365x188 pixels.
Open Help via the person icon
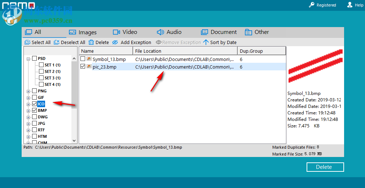click(x=350, y=5)
